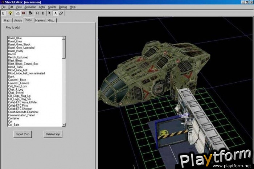Click the D toolbar button

43,13
